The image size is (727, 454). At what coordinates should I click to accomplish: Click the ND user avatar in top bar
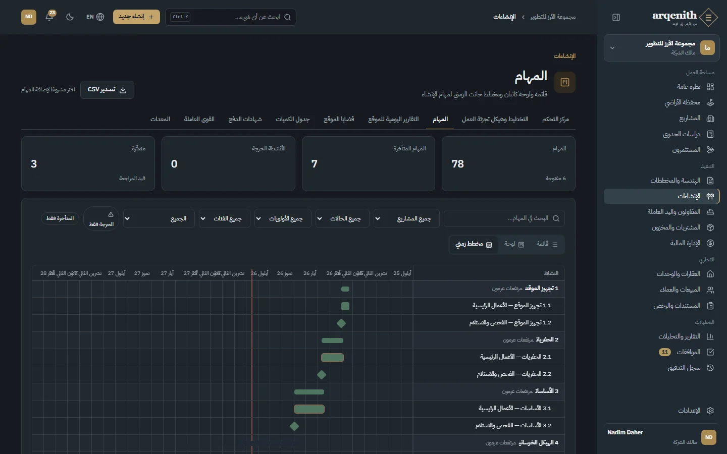coord(29,17)
